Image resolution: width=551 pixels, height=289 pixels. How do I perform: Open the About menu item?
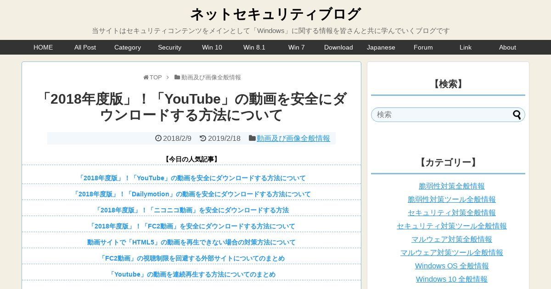point(508,47)
